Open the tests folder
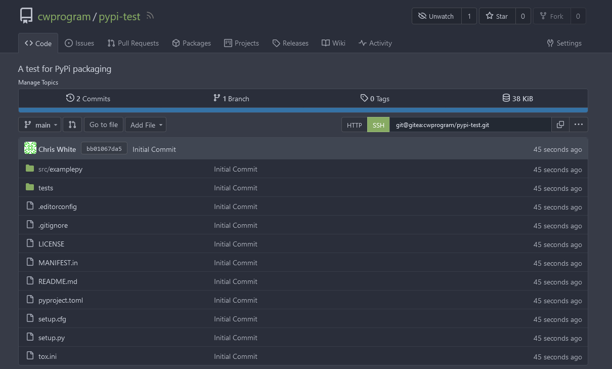Screen dimensions: 612x369 click(46, 188)
